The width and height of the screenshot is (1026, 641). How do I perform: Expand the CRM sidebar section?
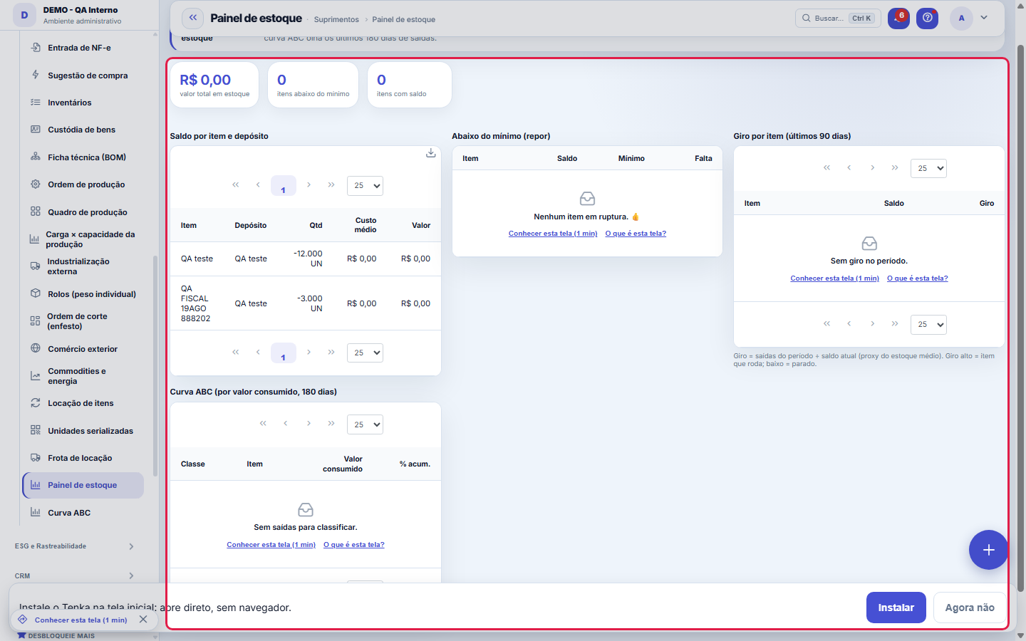pos(74,575)
